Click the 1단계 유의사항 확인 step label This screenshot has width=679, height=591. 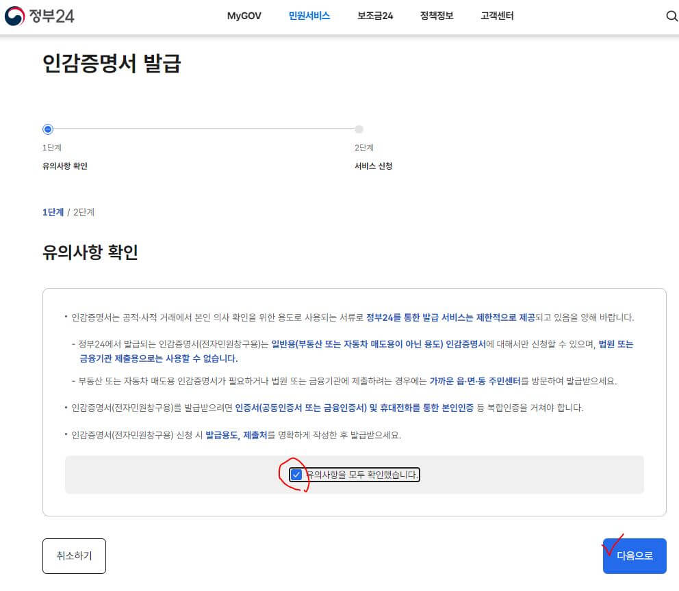[x=64, y=157]
